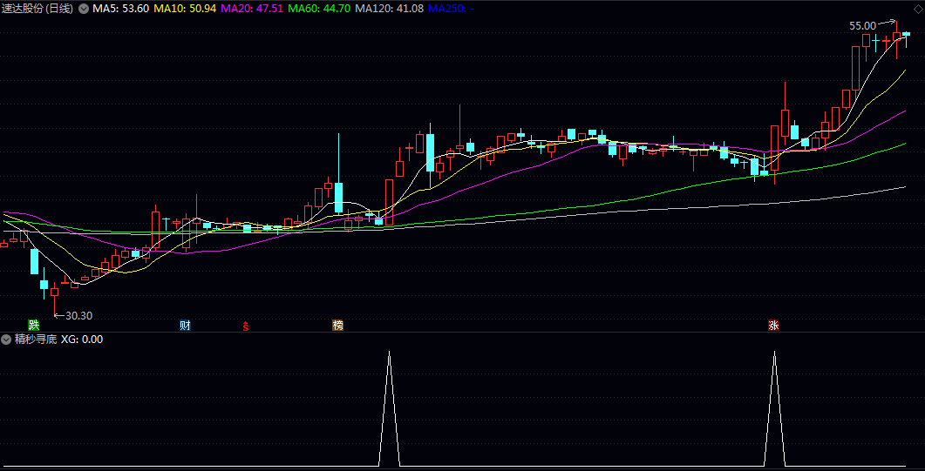Click the 30.30 low price annotation
Image resolution: width=925 pixels, height=471 pixels.
pos(79,315)
